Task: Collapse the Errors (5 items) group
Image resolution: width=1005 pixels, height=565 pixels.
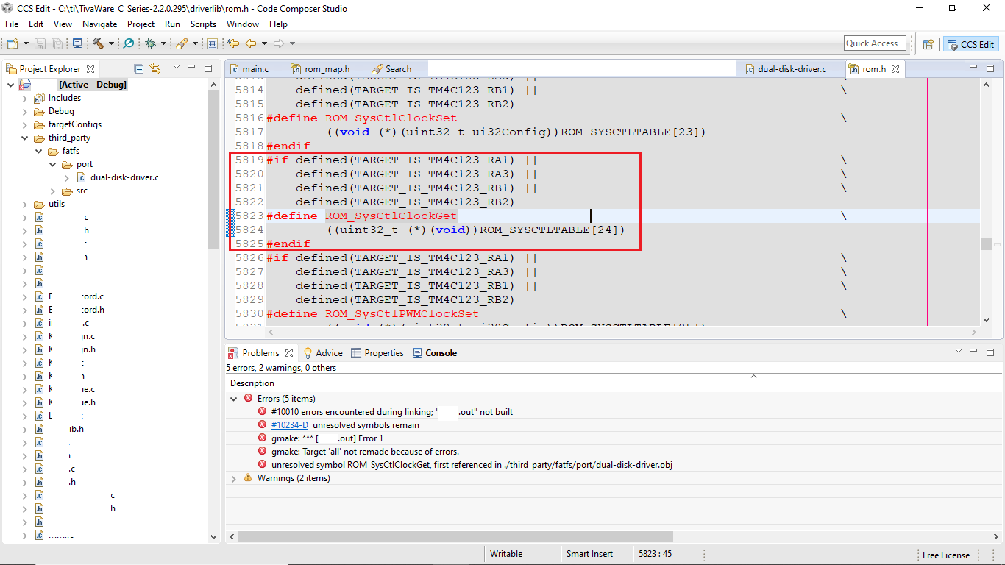Action: click(234, 399)
